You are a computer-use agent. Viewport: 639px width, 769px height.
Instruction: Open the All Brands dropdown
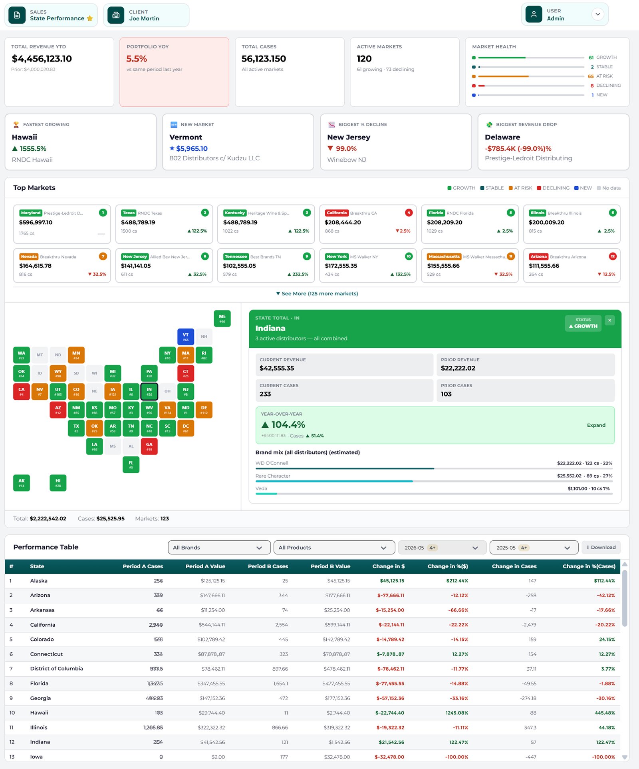pyautogui.click(x=219, y=548)
